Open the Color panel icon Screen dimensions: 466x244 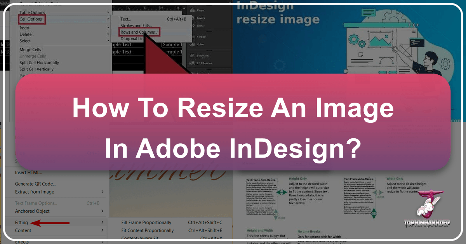tap(192, 45)
